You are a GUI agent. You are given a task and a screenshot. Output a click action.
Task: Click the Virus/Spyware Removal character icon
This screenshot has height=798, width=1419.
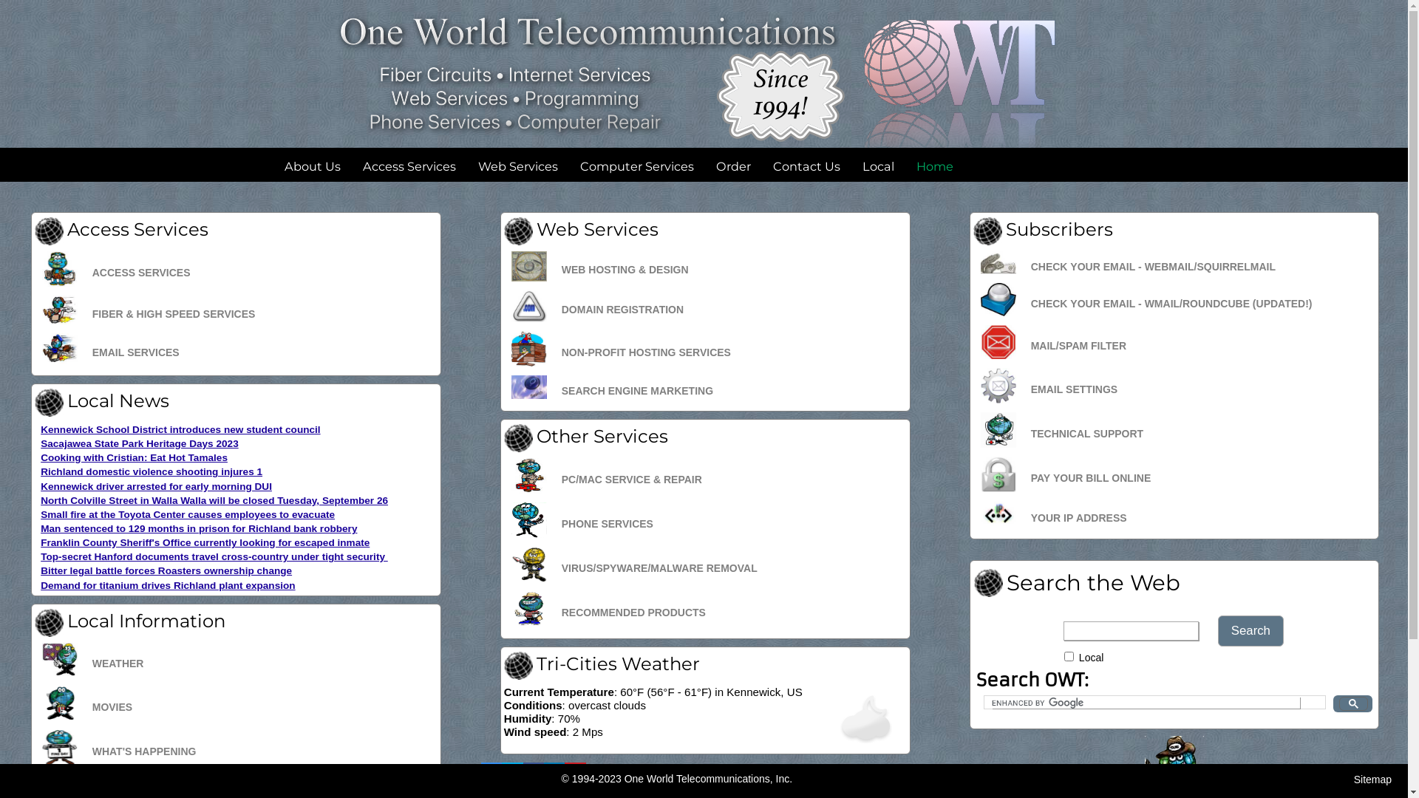(x=529, y=565)
